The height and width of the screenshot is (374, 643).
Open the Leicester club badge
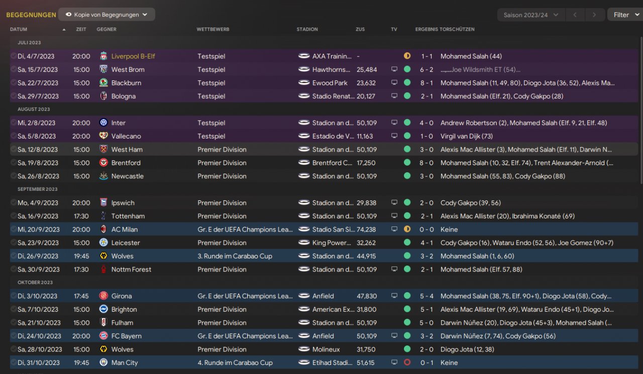coord(103,242)
